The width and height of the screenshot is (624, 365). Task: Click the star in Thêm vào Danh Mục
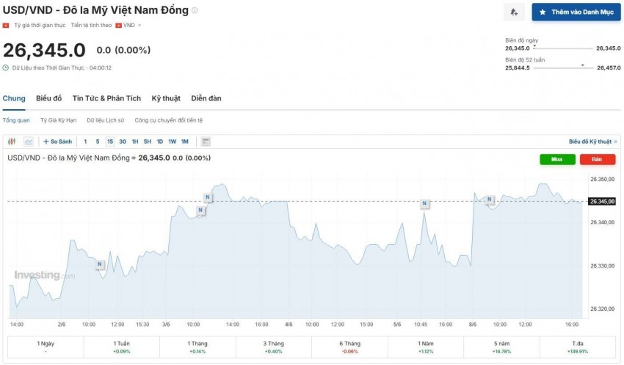pos(543,12)
